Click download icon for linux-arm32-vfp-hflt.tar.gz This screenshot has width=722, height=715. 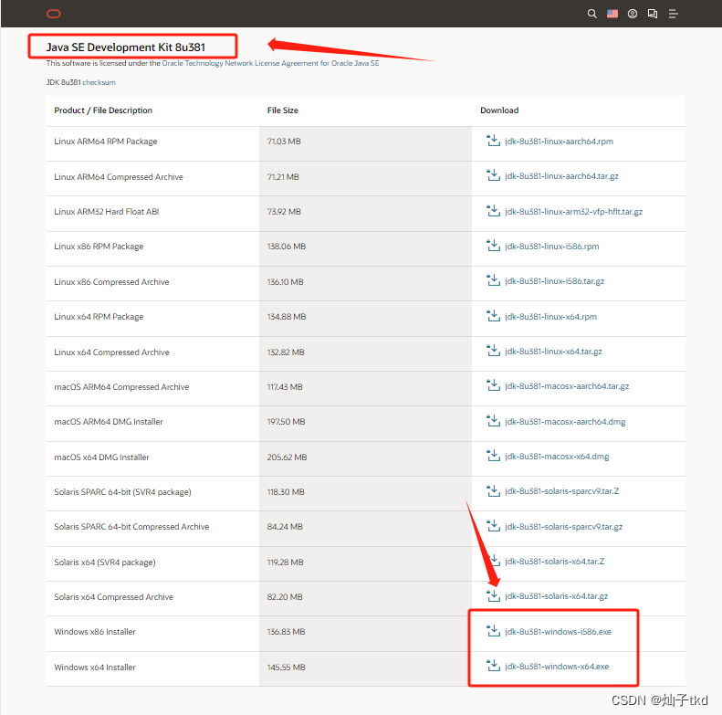493,211
